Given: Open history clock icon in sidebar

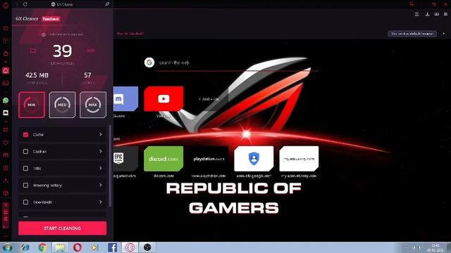Looking at the screenshot, I should pyautogui.click(x=6, y=168).
